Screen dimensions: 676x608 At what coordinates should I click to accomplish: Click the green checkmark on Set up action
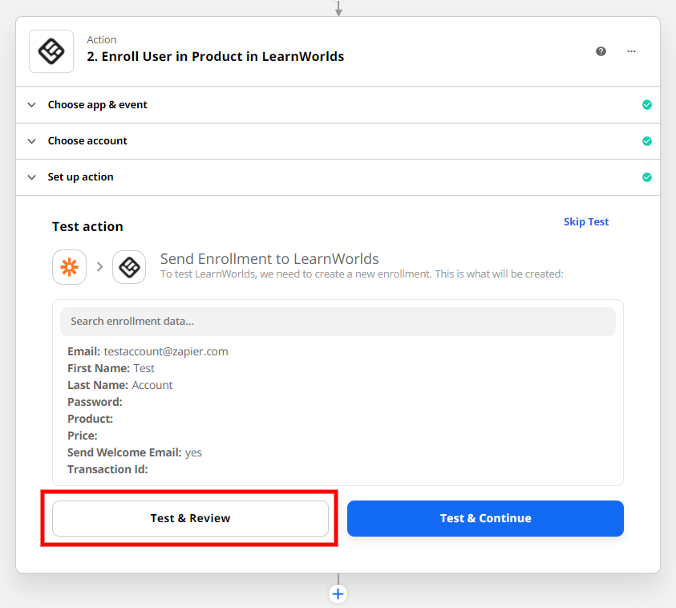647,176
